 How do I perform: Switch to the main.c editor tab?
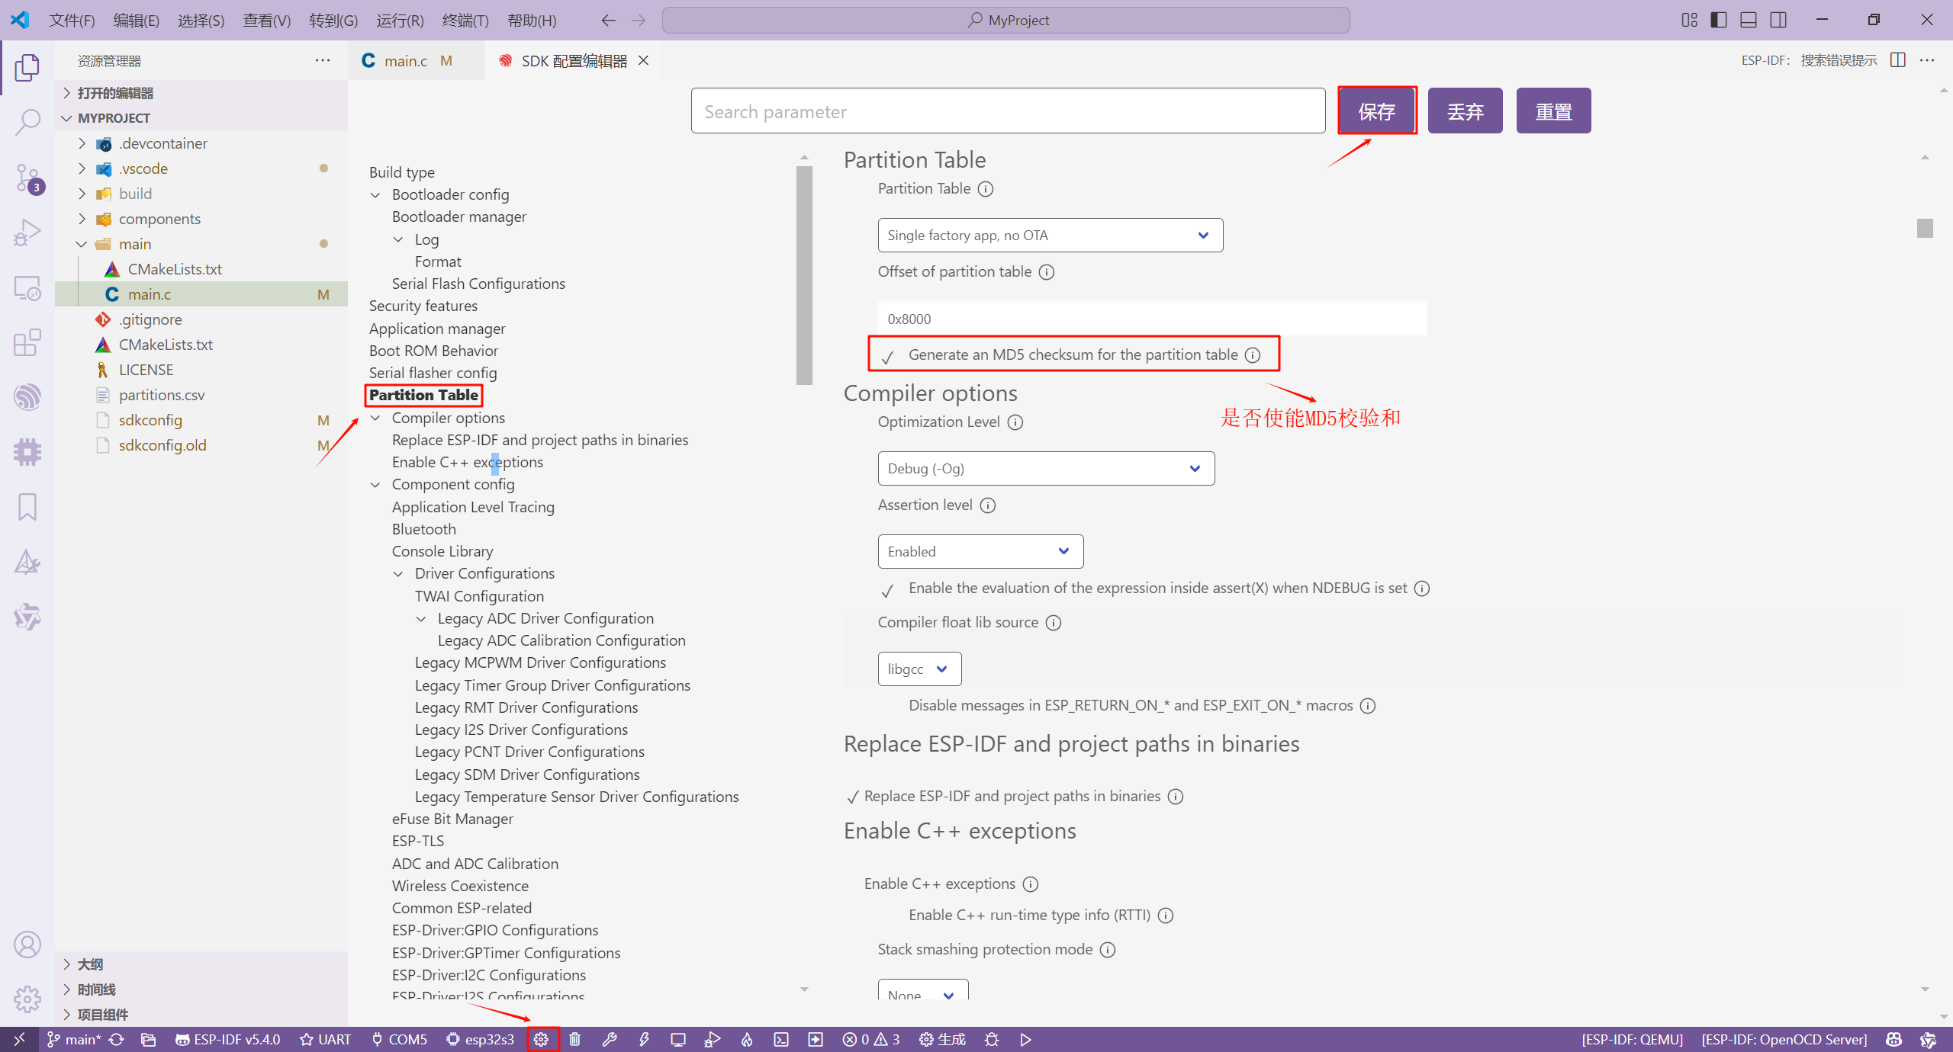[x=406, y=61]
